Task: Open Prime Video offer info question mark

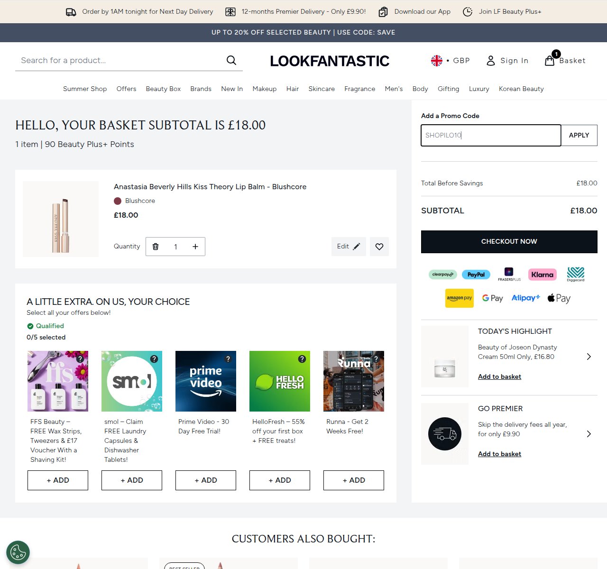Action: coord(228,359)
